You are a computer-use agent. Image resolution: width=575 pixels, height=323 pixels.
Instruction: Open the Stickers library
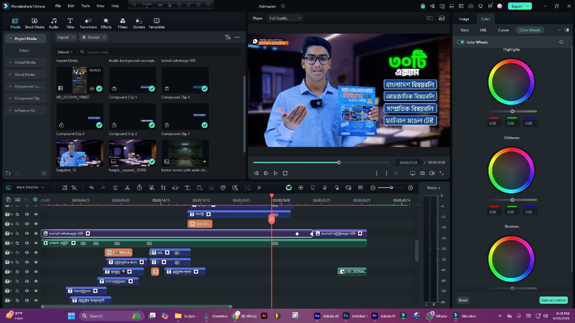[x=139, y=23]
